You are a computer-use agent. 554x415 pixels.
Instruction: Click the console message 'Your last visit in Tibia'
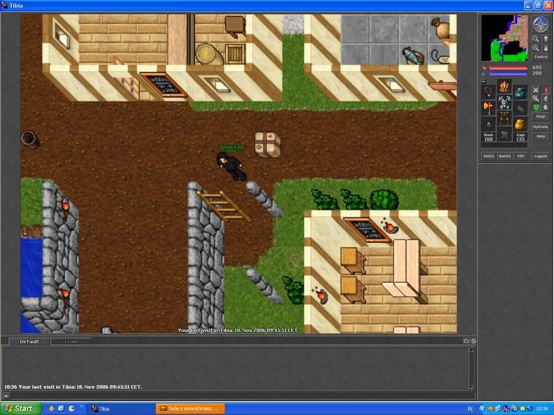click(73, 387)
